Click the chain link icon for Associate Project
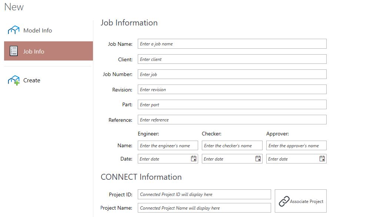 tap(284, 201)
